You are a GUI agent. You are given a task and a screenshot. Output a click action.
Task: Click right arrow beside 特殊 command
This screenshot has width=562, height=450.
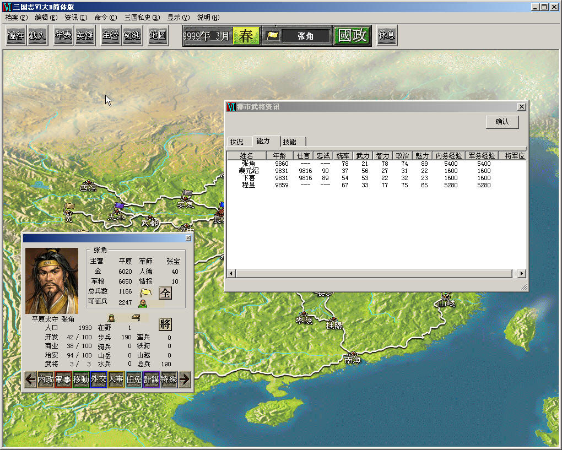[185, 379]
